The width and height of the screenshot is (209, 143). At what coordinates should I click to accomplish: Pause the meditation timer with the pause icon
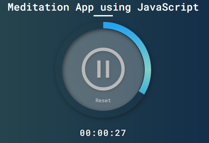103,69
